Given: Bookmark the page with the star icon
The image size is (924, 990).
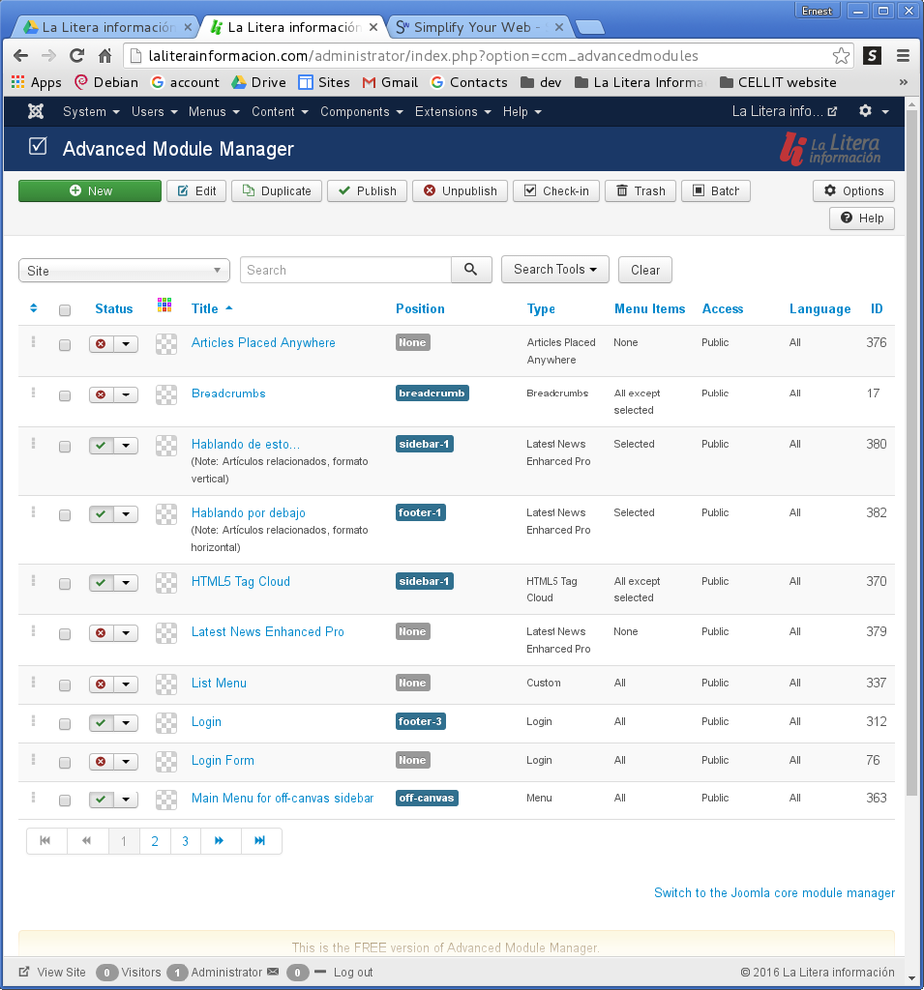Looking at the screenshot, I should (842, 56).
